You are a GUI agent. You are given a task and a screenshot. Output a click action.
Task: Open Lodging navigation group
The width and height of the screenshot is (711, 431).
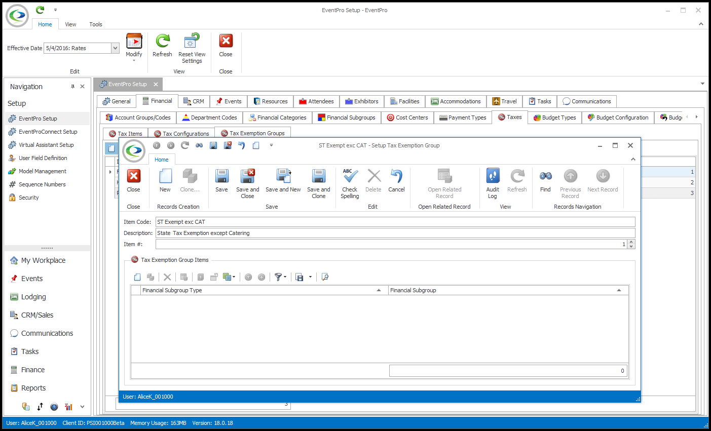(x=33, y=297)
